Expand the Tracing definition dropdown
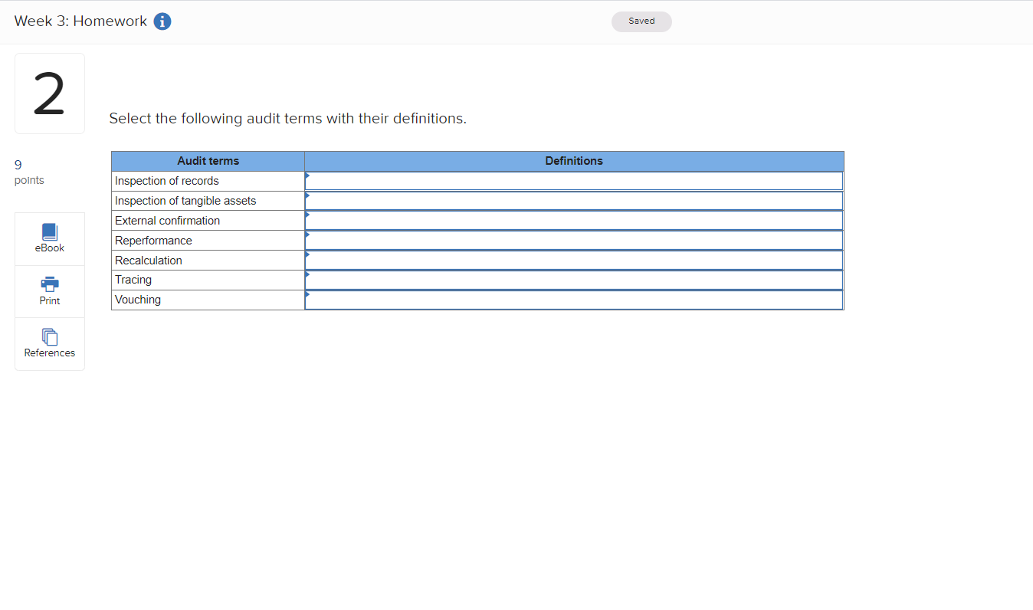The height and width of the screenshot is (610, 1033). [x=573, y=280]
